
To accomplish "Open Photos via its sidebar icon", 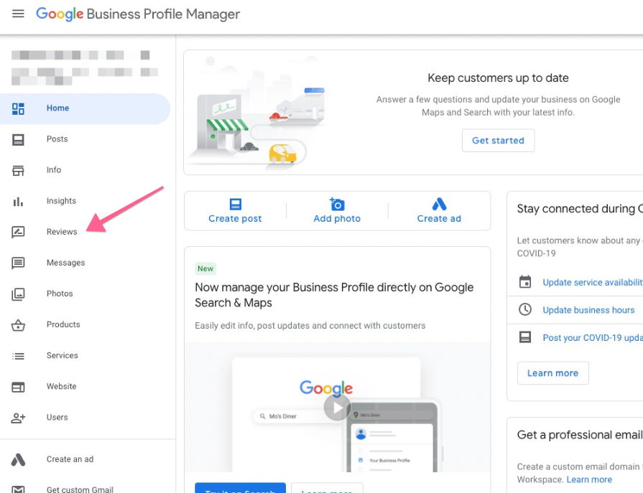I will pos(18,294).
